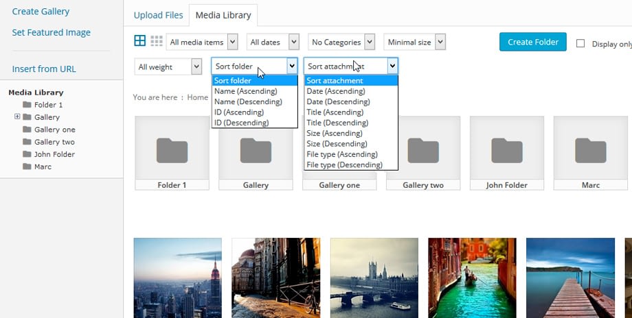Select the Sort folder default option
This screenshot has width=632, height=318.
(x=254, y=81)
